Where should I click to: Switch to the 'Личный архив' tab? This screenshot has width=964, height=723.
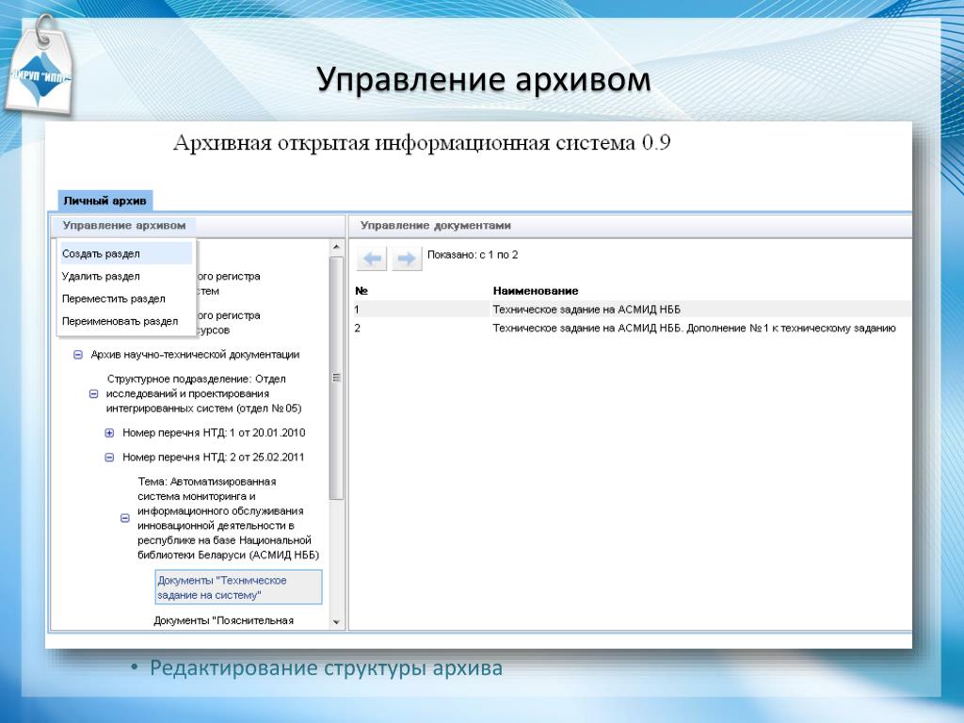pos(104,201)
